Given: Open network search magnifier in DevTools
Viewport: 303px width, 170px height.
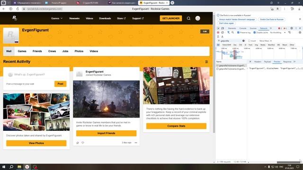Looking at the screenshot, I should (232, 33).
